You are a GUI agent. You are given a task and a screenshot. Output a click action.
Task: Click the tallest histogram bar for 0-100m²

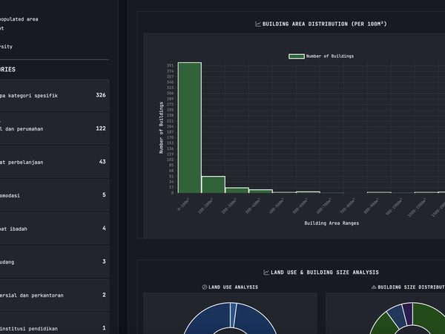point(190,128)
